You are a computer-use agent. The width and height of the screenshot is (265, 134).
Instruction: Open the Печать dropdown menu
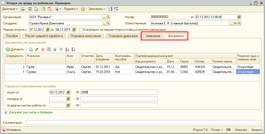tap(217, 130)
